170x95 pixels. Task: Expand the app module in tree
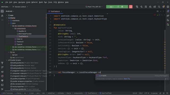pyautogui.click(x=7, y=15)
